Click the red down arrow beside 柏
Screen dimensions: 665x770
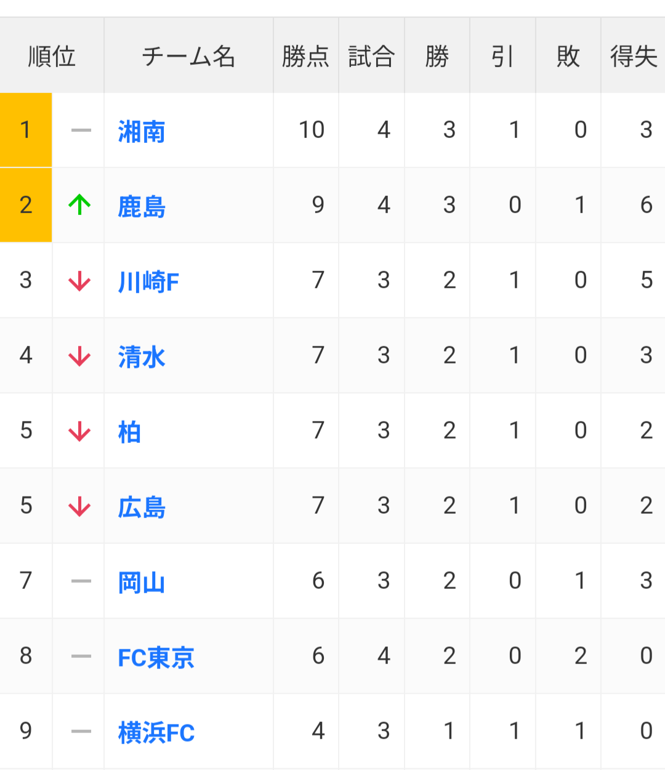(79, 431)
